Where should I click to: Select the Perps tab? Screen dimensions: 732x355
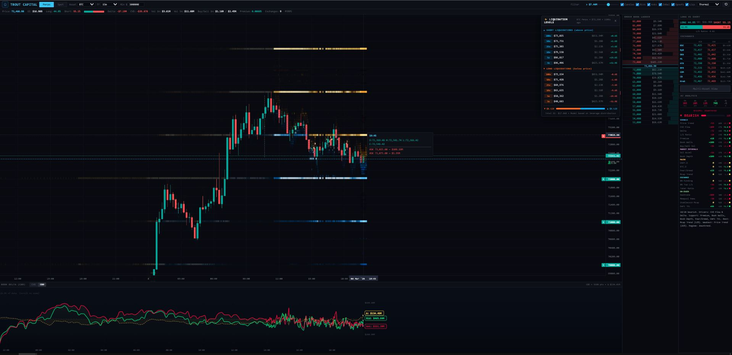coord(46,4)
